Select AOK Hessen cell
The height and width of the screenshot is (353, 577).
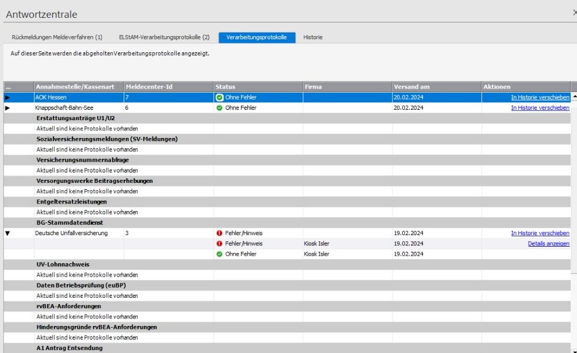[79, 97]
